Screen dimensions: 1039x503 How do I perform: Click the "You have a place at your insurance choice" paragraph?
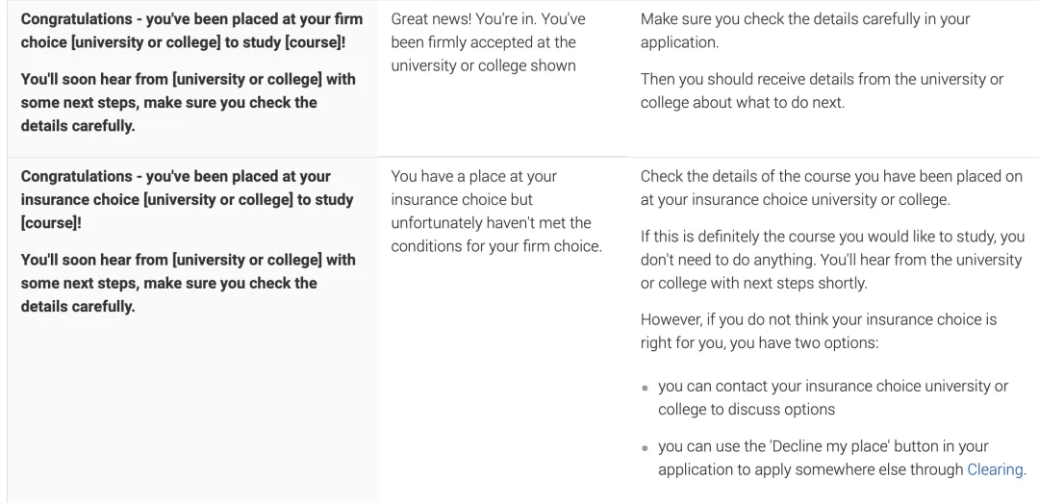pyautogui.click(x=496, y=212)
